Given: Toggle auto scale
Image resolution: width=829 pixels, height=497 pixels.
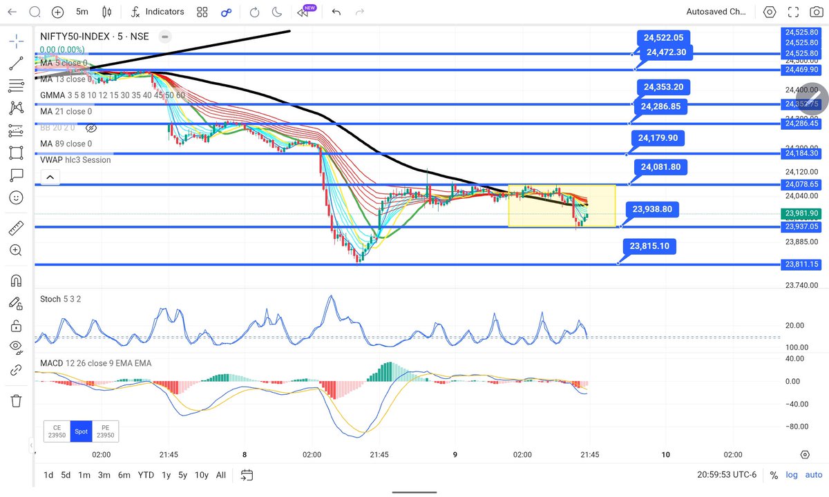Looking at the screenshot, I should click(813, 475).
